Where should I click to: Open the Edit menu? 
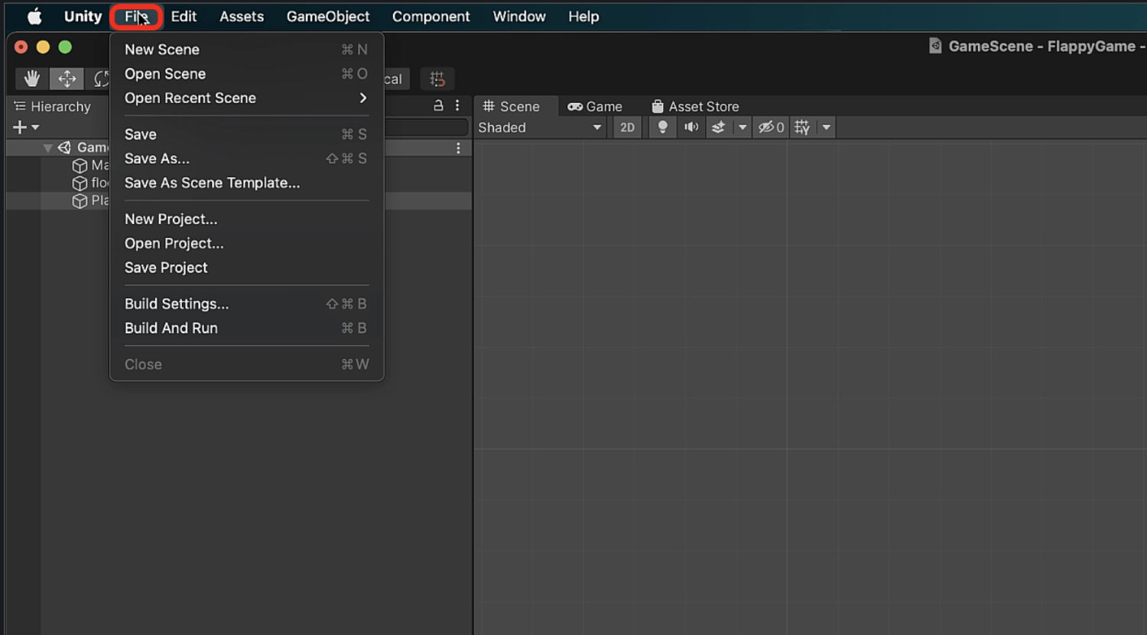[184, 17]
